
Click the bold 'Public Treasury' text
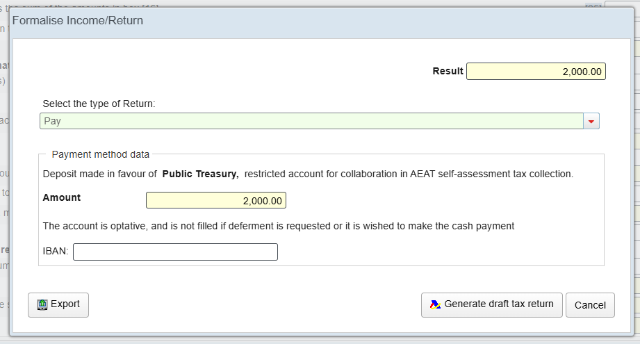click(x=200, y=174)
